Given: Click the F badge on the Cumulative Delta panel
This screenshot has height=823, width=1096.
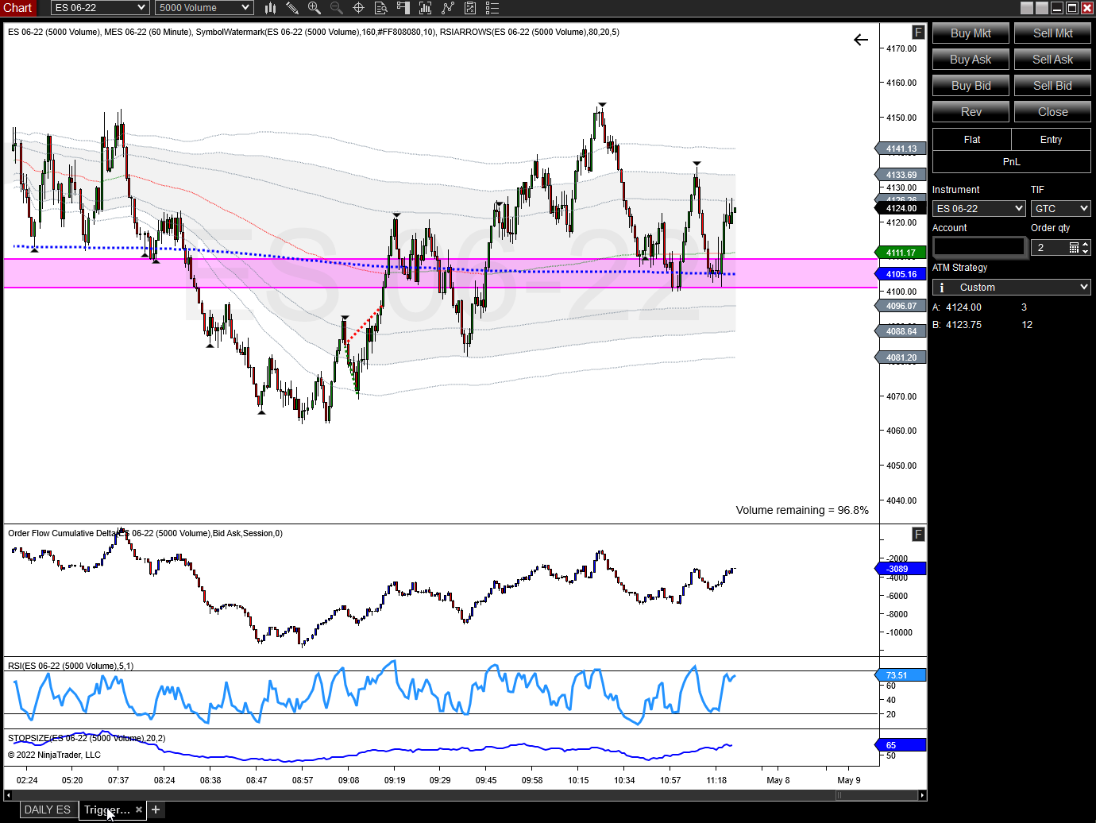Looking at the screenshot, I should tap(918, 535).
